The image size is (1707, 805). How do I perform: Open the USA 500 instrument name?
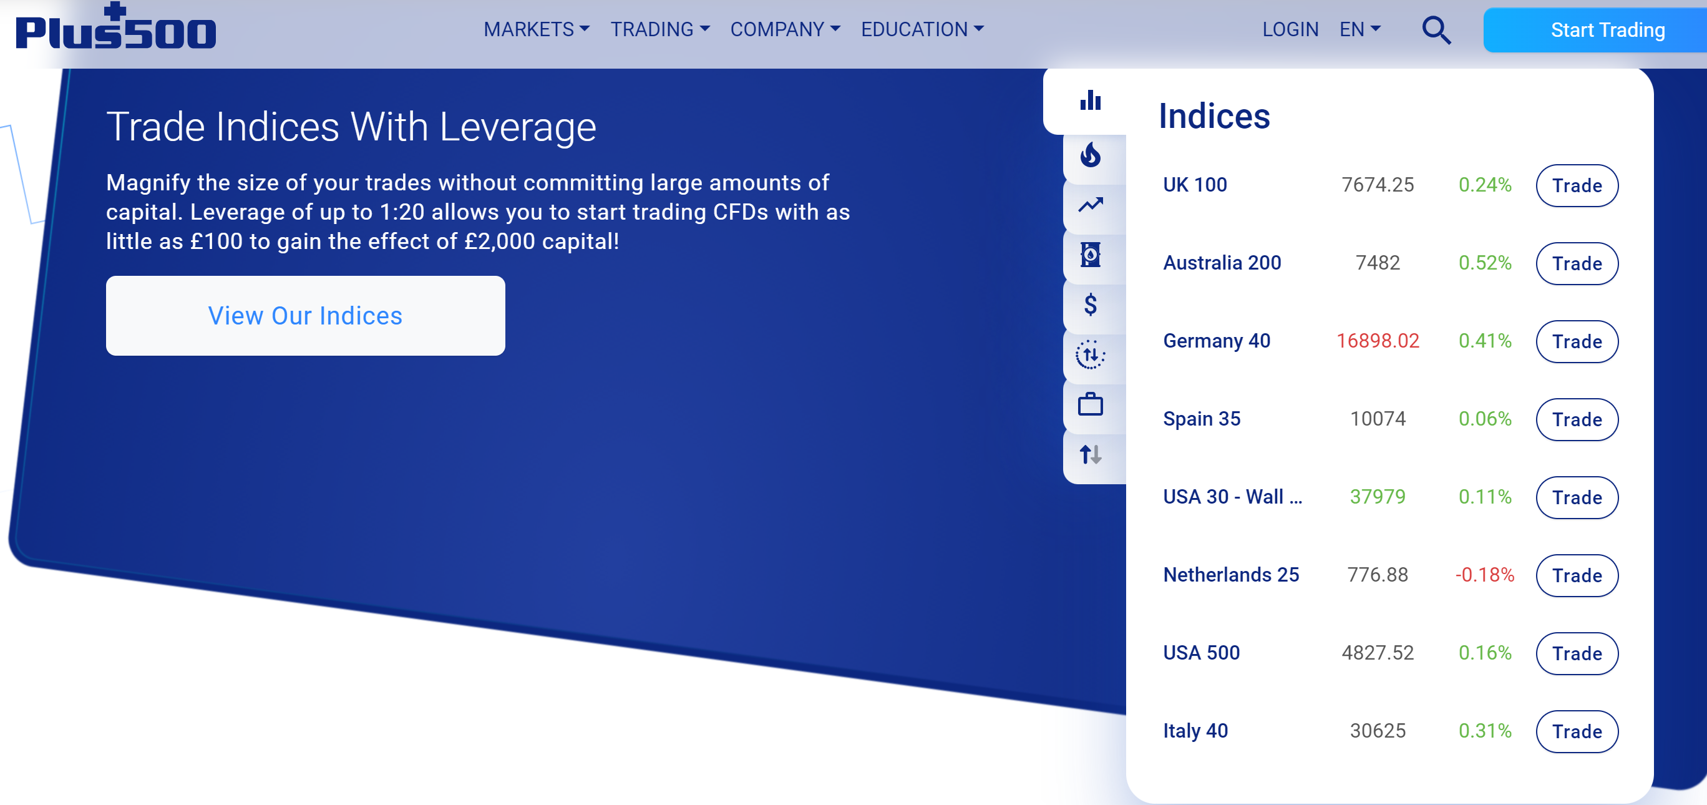pos(1202,653)
